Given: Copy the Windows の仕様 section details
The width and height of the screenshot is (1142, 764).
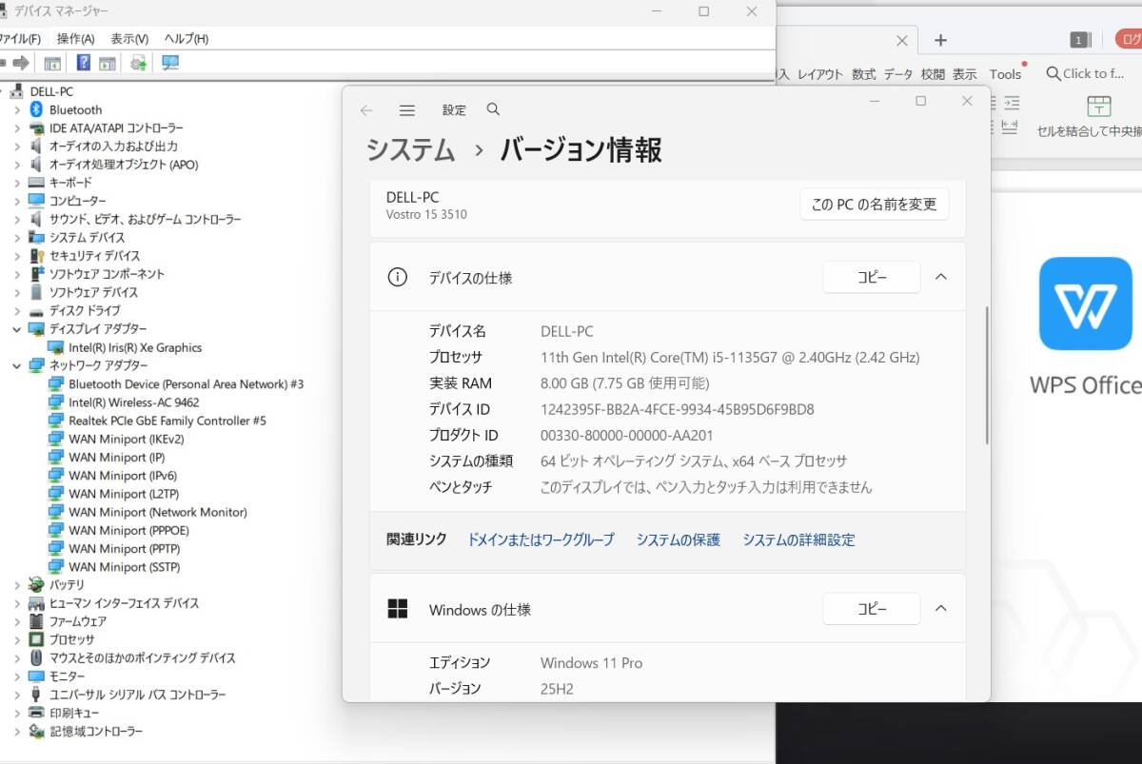Looking at the screenshot, I should pyautogui.click(x=871, y=608).
